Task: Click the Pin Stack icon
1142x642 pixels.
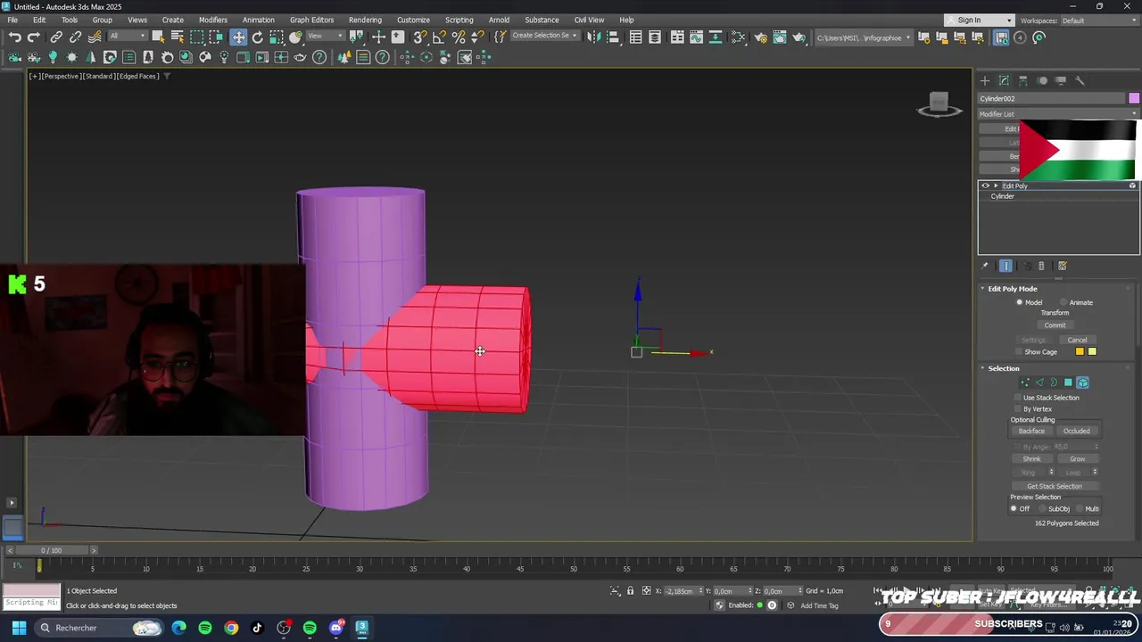Action: coord(985,266)
